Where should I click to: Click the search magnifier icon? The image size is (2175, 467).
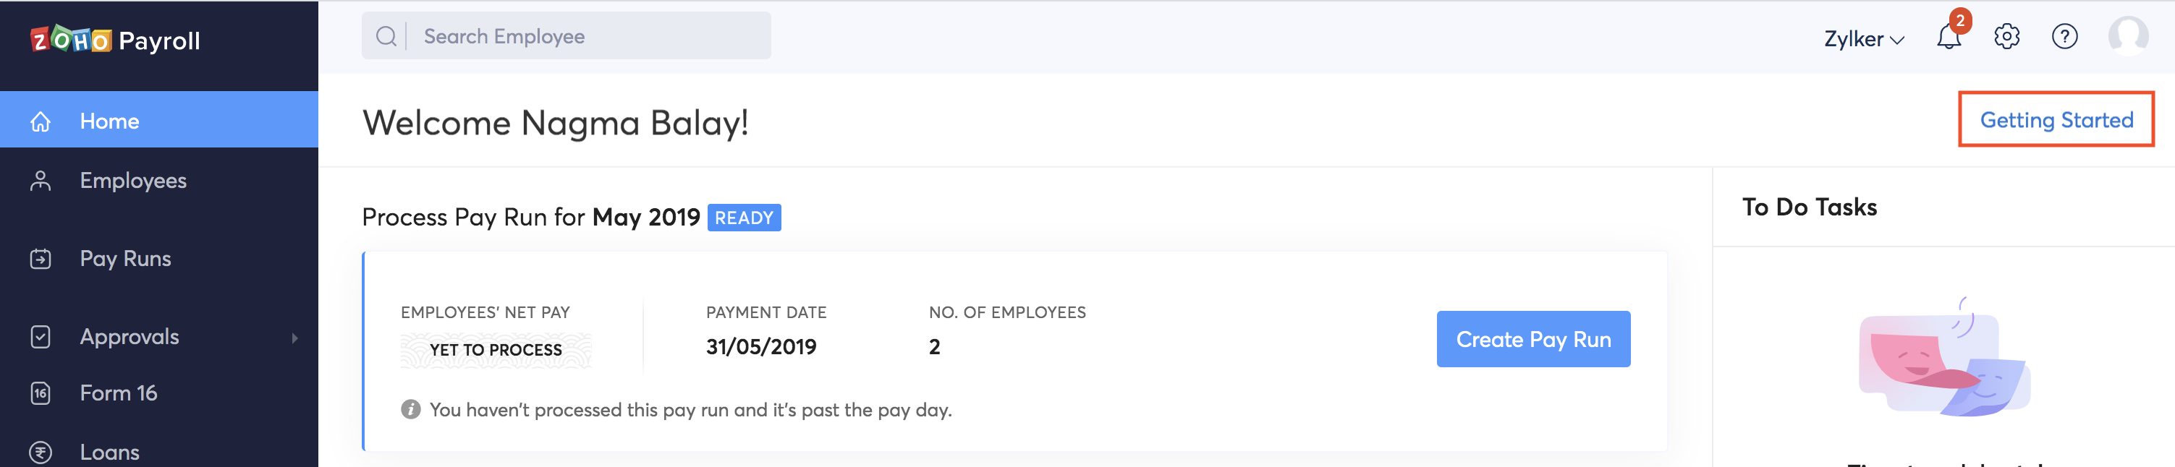point(386,36)
